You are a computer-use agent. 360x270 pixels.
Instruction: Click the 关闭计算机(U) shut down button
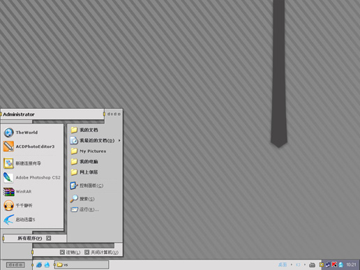coord(102,253)
